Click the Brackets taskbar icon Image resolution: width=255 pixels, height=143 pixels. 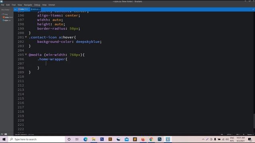[x=168, y=139]
